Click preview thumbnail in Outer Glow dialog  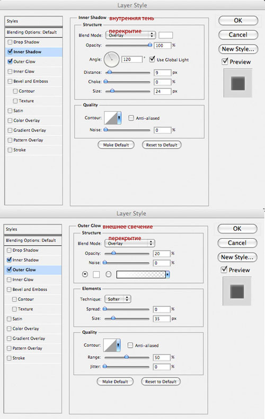click(237, 291)
